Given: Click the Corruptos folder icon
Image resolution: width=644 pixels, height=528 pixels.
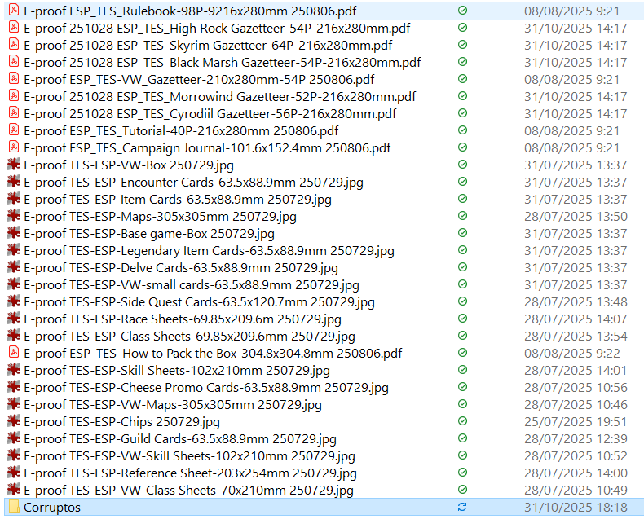Looking at the screenshot, I should [x=13, y=507].
